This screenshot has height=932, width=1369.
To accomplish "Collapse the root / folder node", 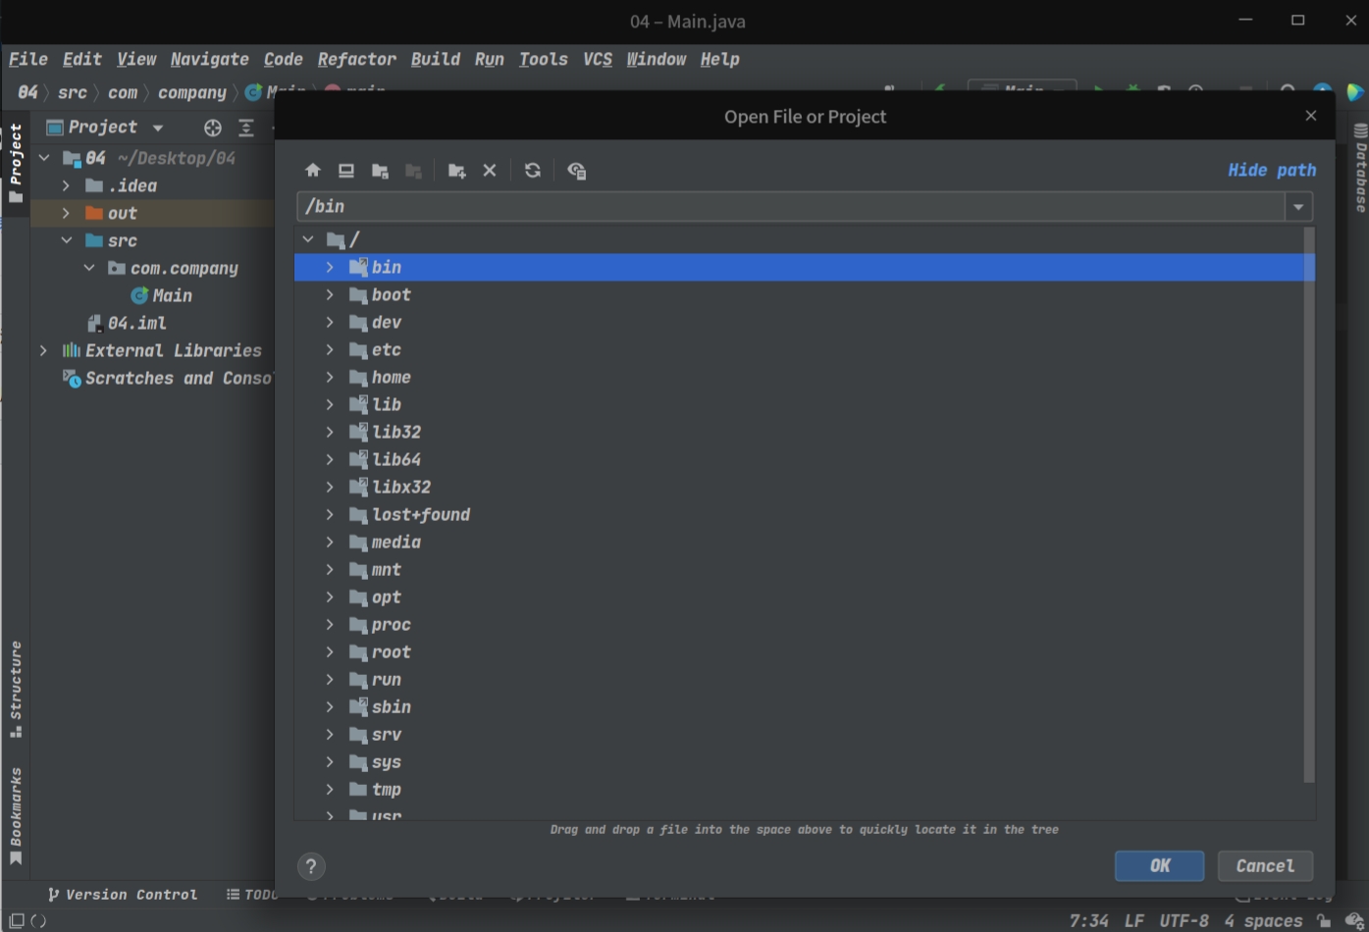I will [308, 239].
